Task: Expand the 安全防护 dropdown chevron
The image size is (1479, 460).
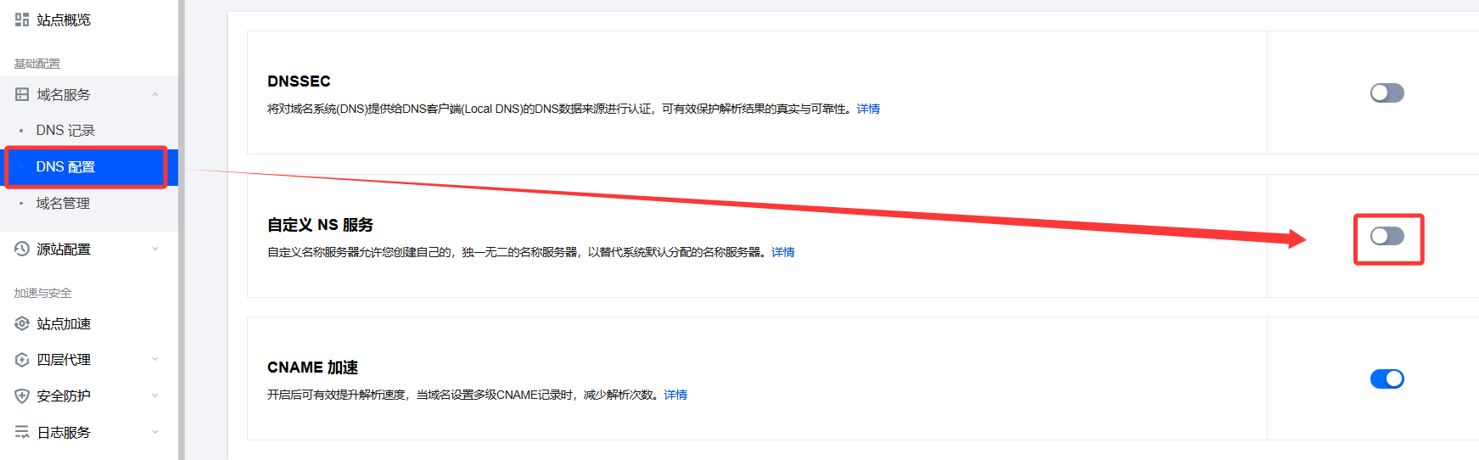Action: [x=155, y=395]
